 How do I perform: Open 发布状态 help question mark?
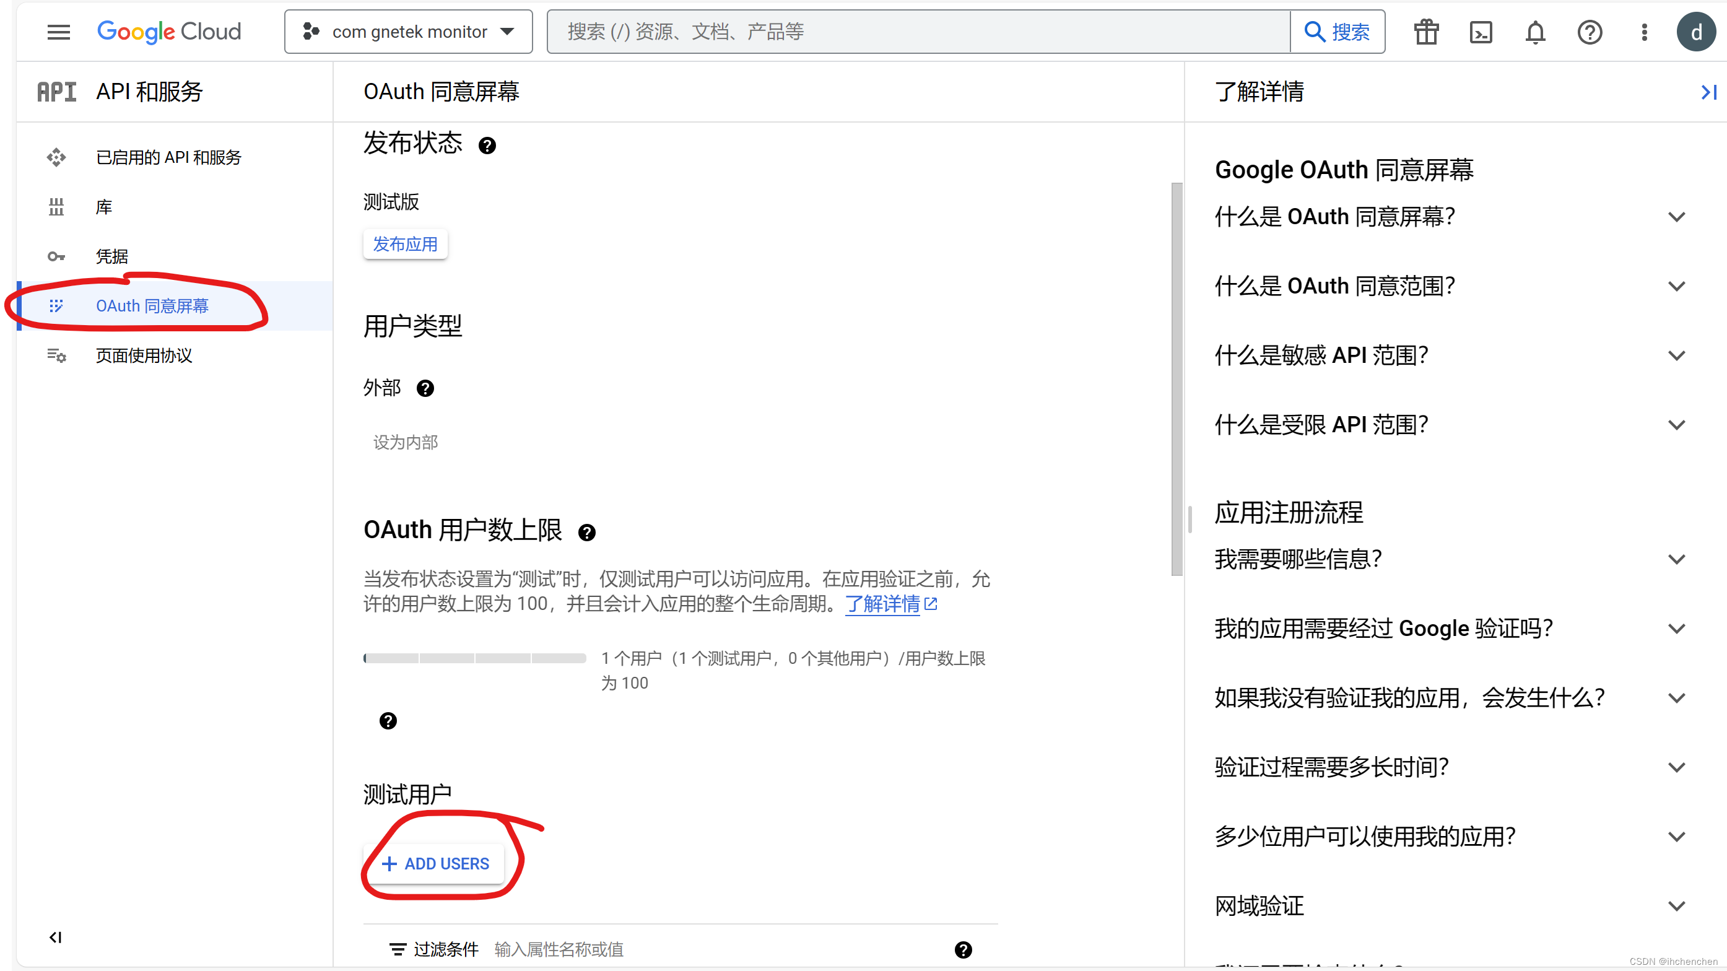click(x=487, y=145)
